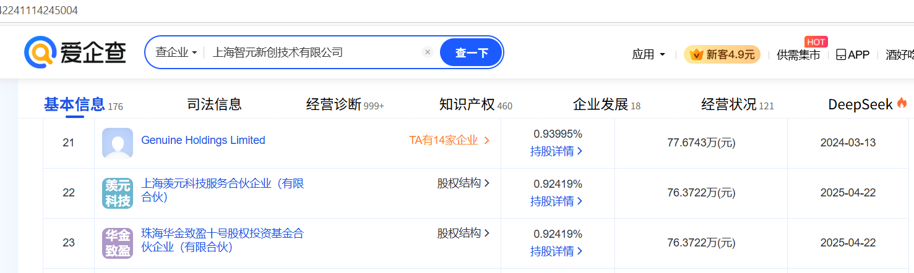Screen dimensions: 914x273
Task: View 持股详情 in row 22
Action: click(557, 201)
